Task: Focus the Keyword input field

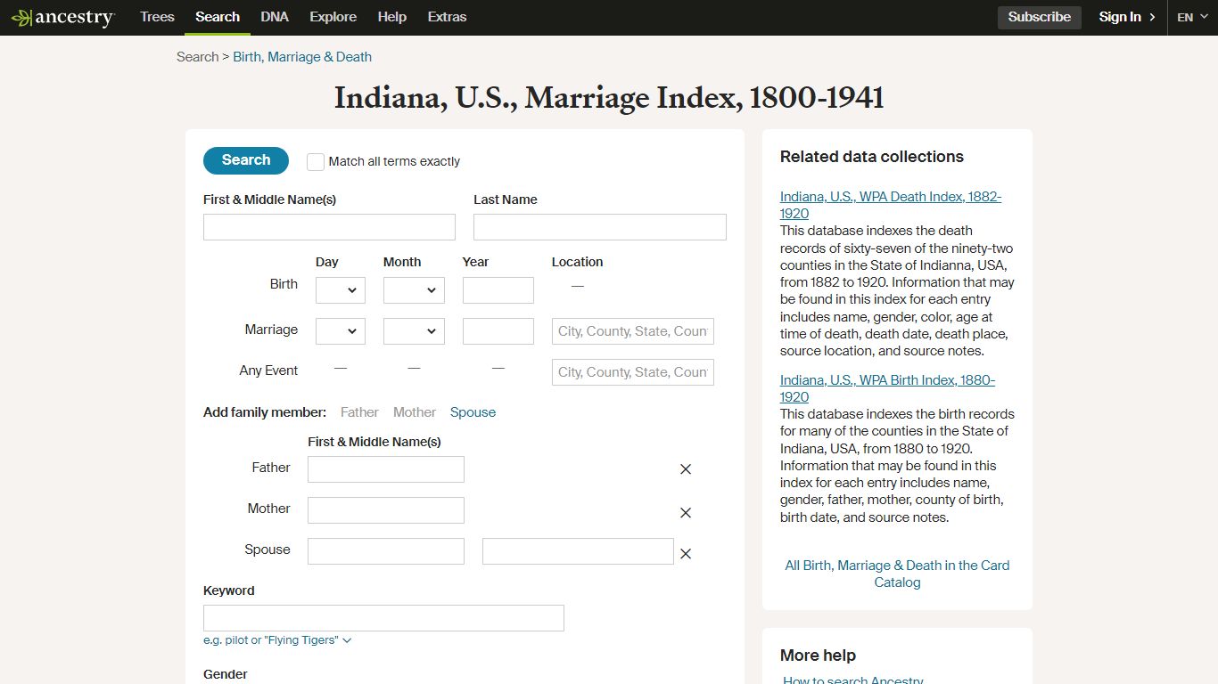Action: pos(383,618)
